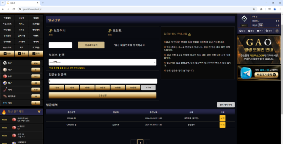This screenshot has width=283, height=144.
Task: Bookmark this page with the star icon
Action: (254, 9)
